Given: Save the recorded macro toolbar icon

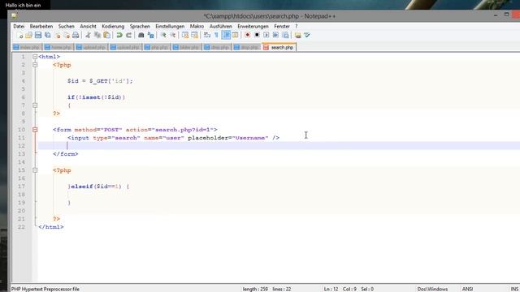Looking at the screenshot, I should click(285, 35).
